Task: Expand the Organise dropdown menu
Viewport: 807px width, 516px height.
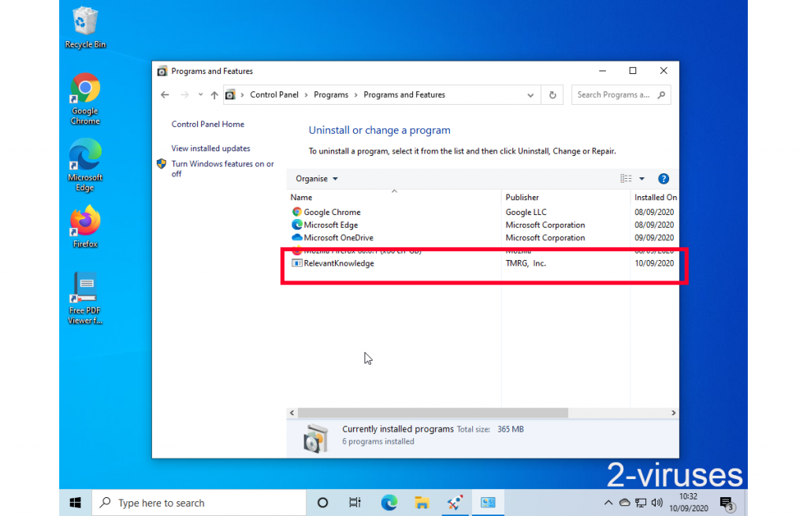Action: [x=317, y=179]
